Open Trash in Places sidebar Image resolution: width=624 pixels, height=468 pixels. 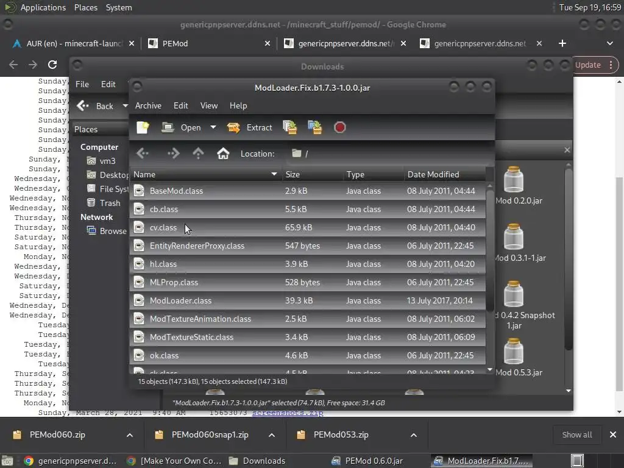click(104, 202)
